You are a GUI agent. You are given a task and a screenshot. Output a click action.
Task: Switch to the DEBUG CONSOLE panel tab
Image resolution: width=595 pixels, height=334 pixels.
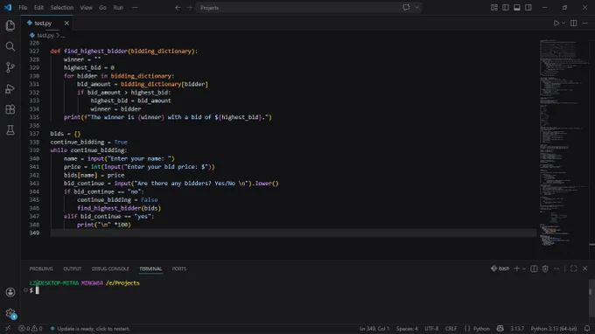click(x=110, y=268)
